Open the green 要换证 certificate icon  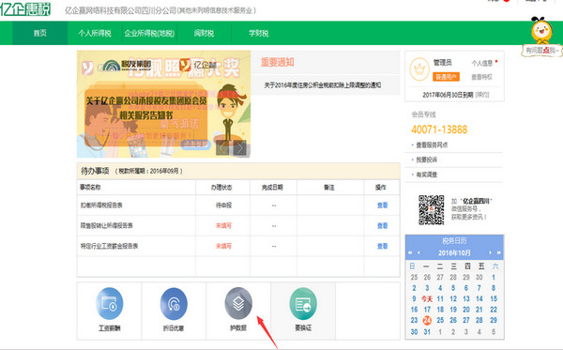pos(303,303)
